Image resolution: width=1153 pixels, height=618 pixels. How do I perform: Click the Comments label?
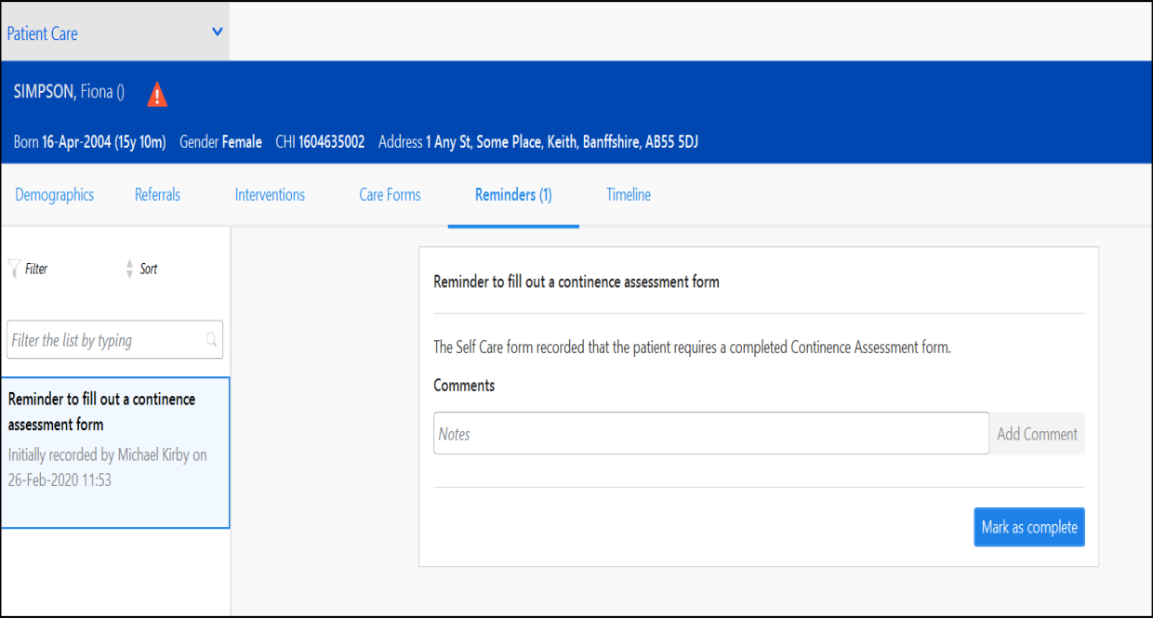pos(464,385)
